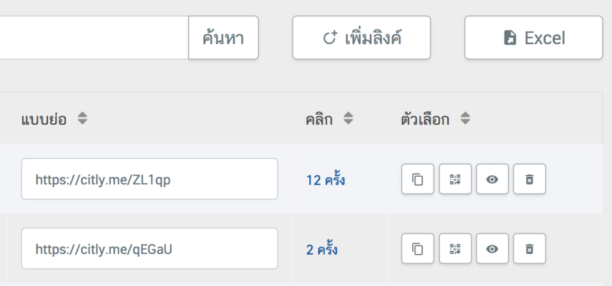Show QR code for qEGaU link
This screenshot has height=286, width=612.
[455, 248]
